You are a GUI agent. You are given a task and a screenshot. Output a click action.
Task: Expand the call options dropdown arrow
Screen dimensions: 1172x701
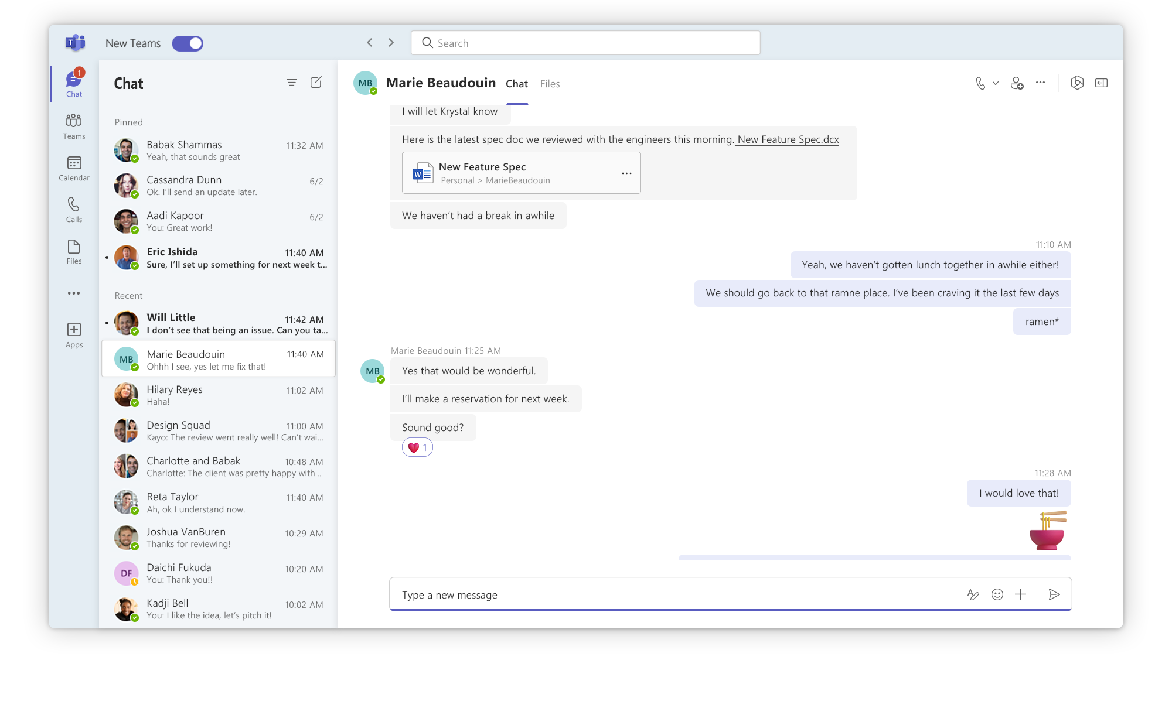click(996, 83)
